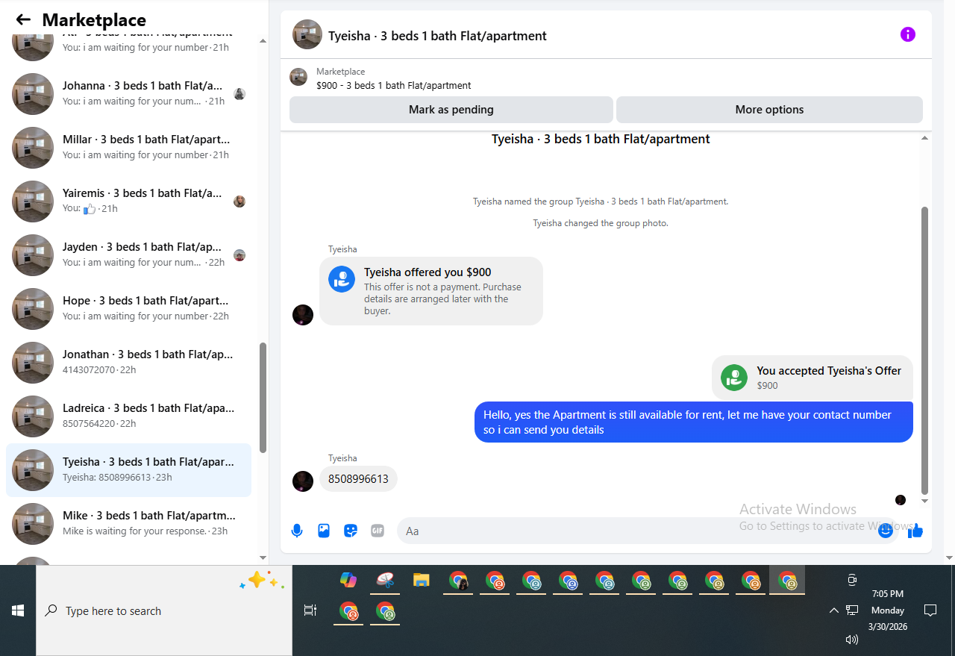This screenshot has height=656, width=955.
Task: Open the Marketplace listing thumbnail
Action: point(298,77)
